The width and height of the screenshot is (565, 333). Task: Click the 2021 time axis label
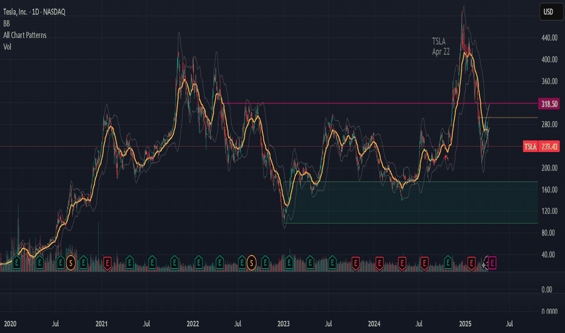tap(102, 324)
